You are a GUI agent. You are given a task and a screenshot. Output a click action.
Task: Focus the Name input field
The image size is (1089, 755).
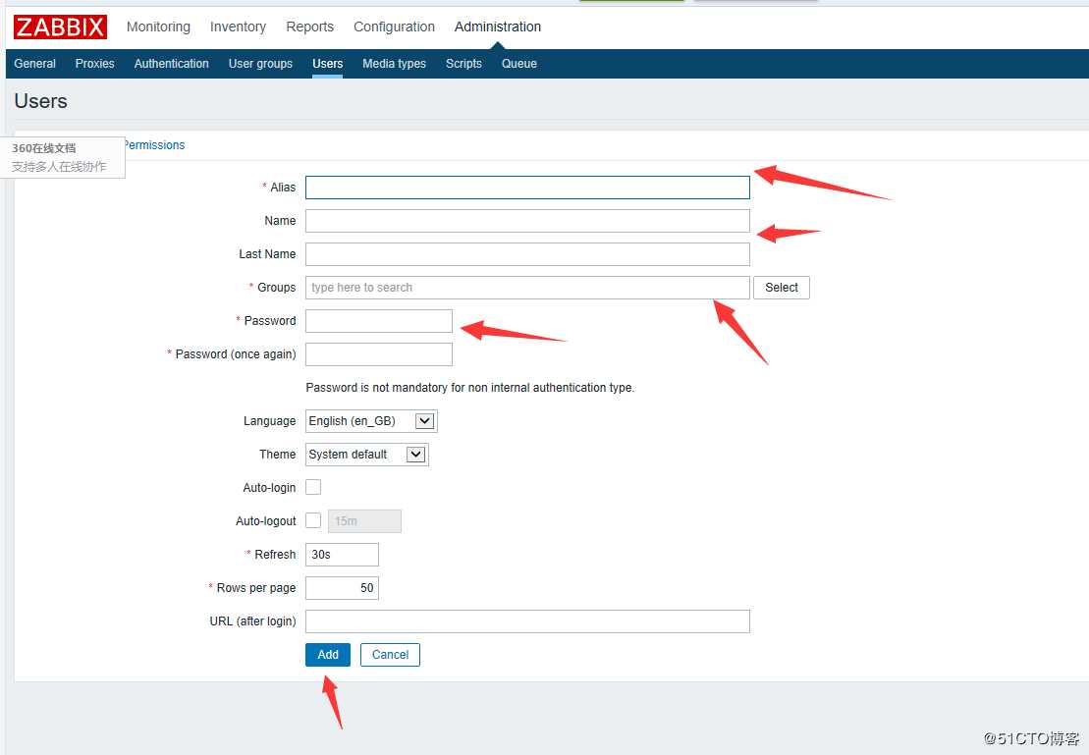[x=527, y=221]
